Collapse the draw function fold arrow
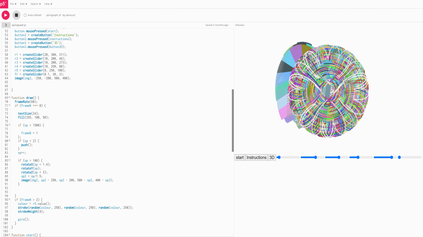 pyautogui.click(x=10, y=98)
